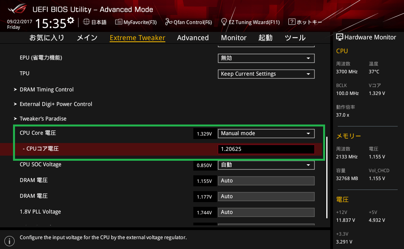Screen dimensions: 404x249
Task: Click Vol_CHCD value 1.155 V
Action: point(377,178)
